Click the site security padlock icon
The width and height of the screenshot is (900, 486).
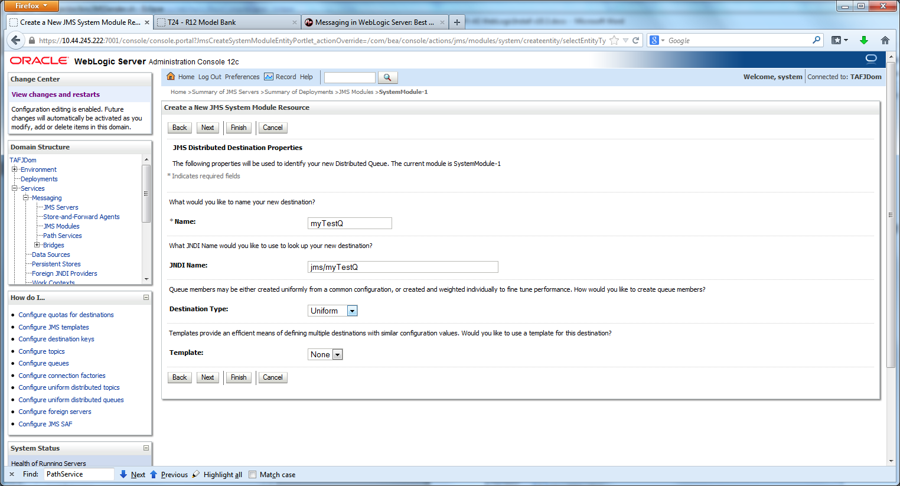(x=32, y=41)
